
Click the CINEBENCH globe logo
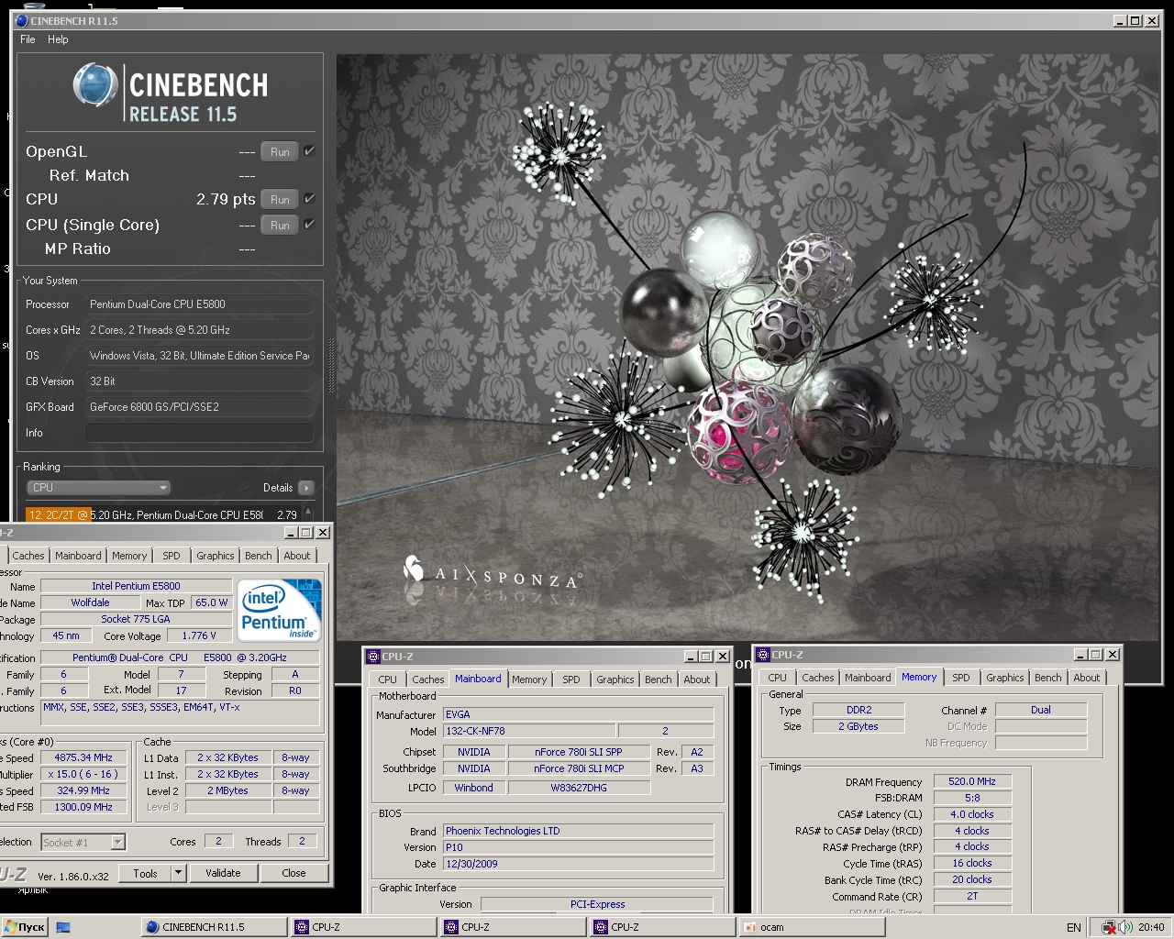95,86
